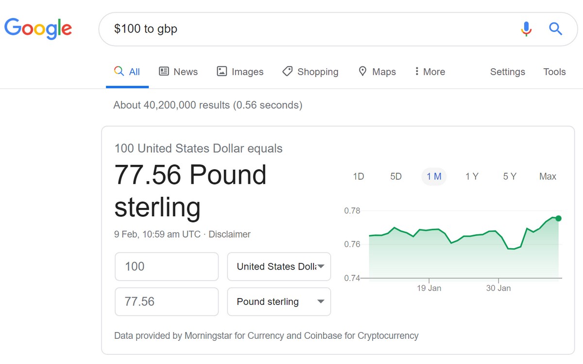Select the 1 Y chart range
The width and height of the screenshot is (583, 364).
(472, 176)
